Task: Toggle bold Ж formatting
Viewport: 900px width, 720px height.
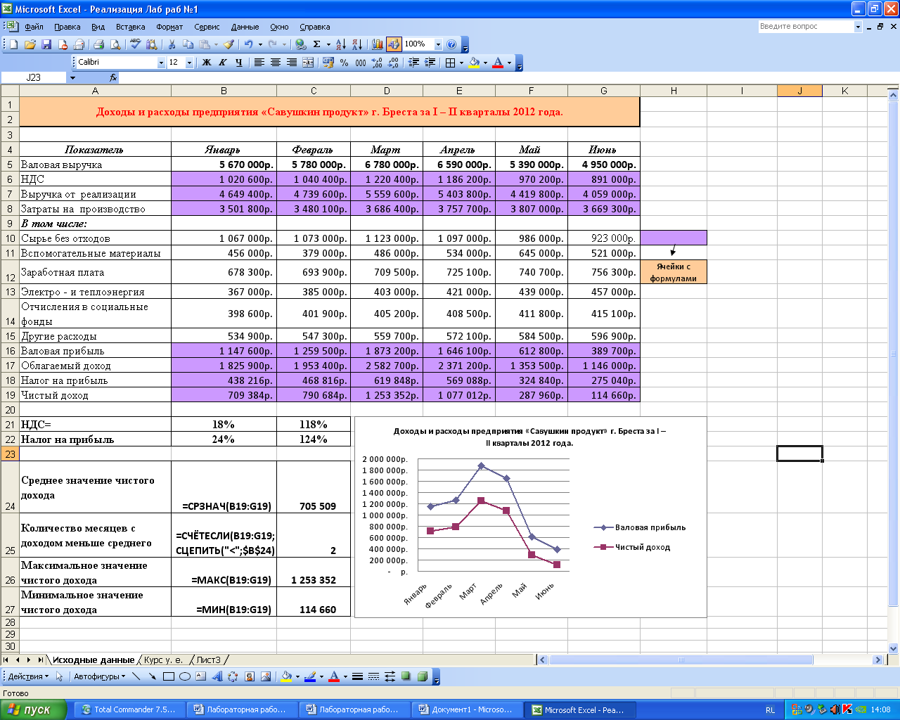Action: pyautogui.click(x=207, y=63)
